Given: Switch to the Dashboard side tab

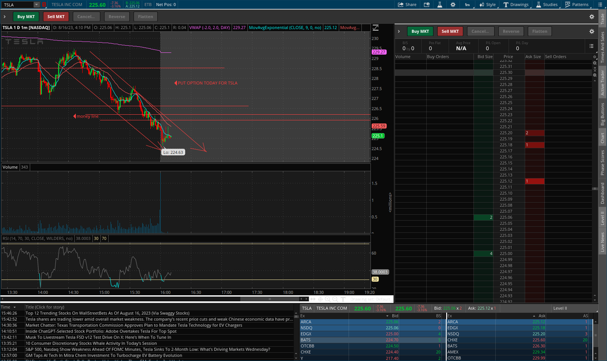Looking at the screenshot, I should click(602, 193).
